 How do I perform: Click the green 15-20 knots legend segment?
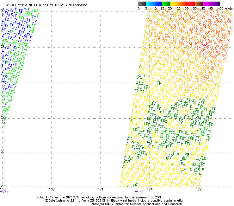pyautogui.click(x=166, y=4)
